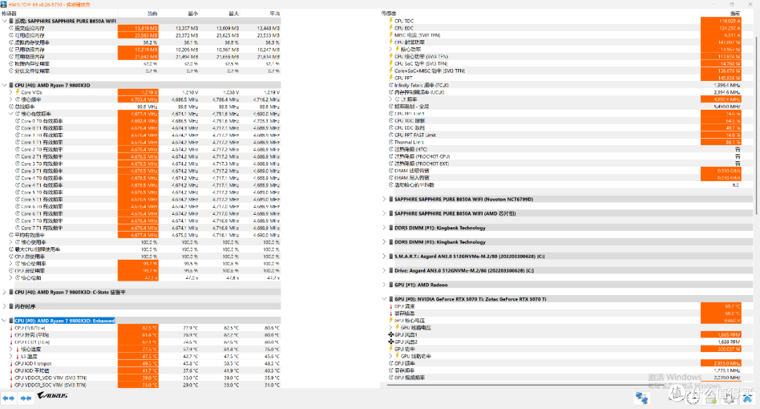Image resolution: width=760 pixels, height=409 pixels.
Task: Collapse the SAPPHIRE PURE B850A WIFI system group
Action: (x=4, y=21)
